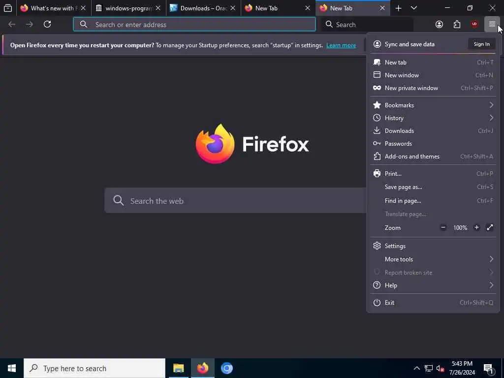Viewport: 504px width, 378px height.
Task: Decrease zoom with the minus button
Action: pyautogui.click(x=443, y=227)
